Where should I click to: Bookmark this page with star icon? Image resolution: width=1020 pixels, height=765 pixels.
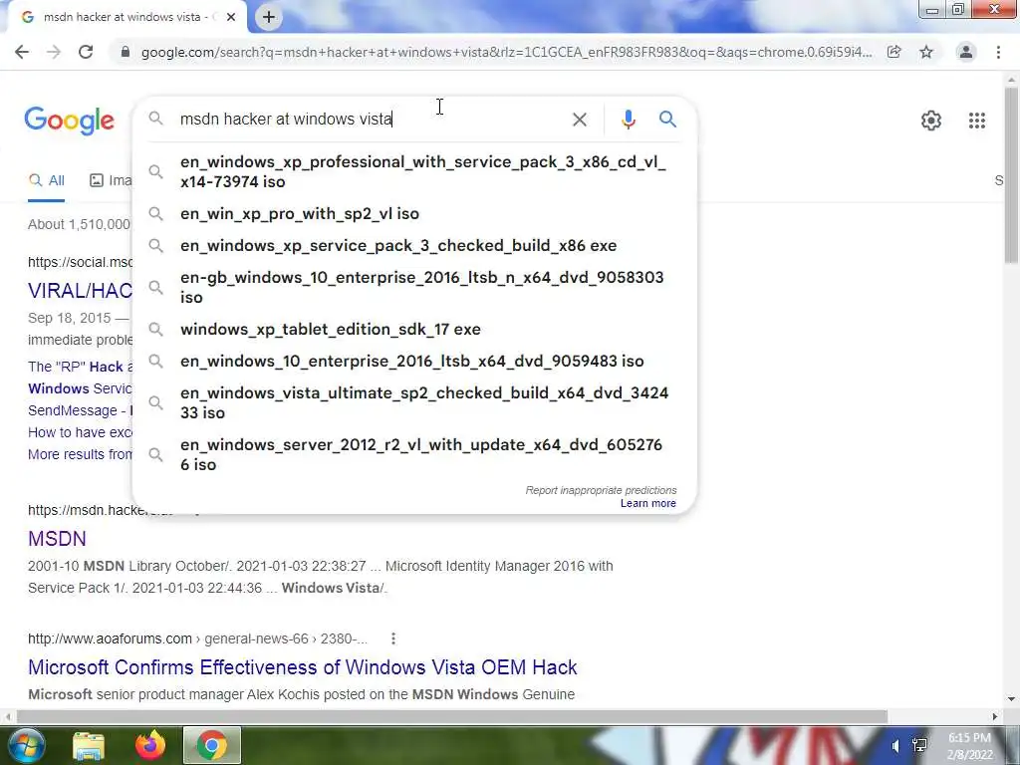(x=926, y=52)
